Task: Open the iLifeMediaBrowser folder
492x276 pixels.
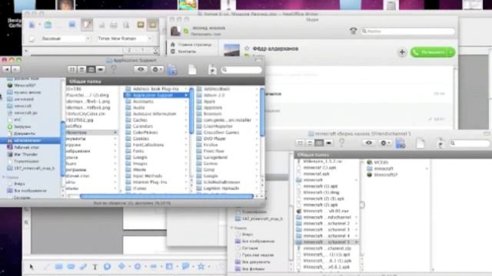Action: pos(221,182)
